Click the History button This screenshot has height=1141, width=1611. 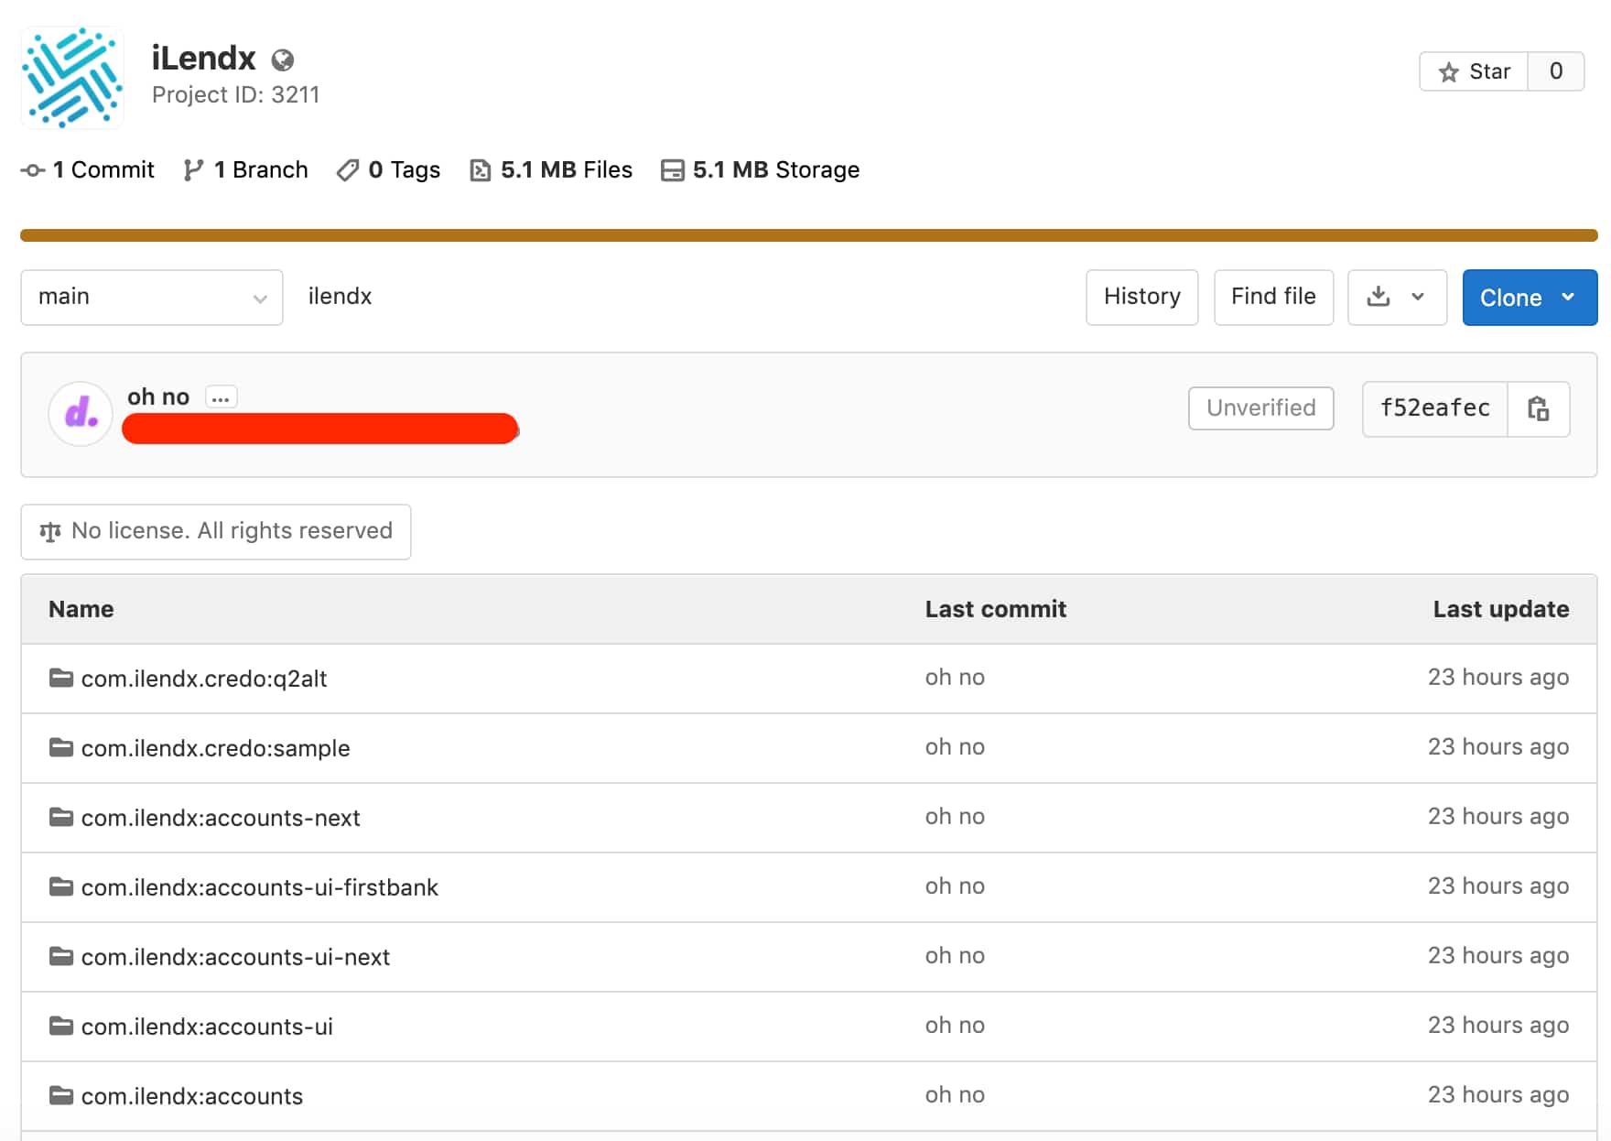[x=1141, y=297]
